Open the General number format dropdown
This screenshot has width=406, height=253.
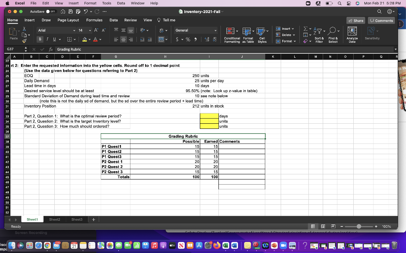(x=195, y=30)
